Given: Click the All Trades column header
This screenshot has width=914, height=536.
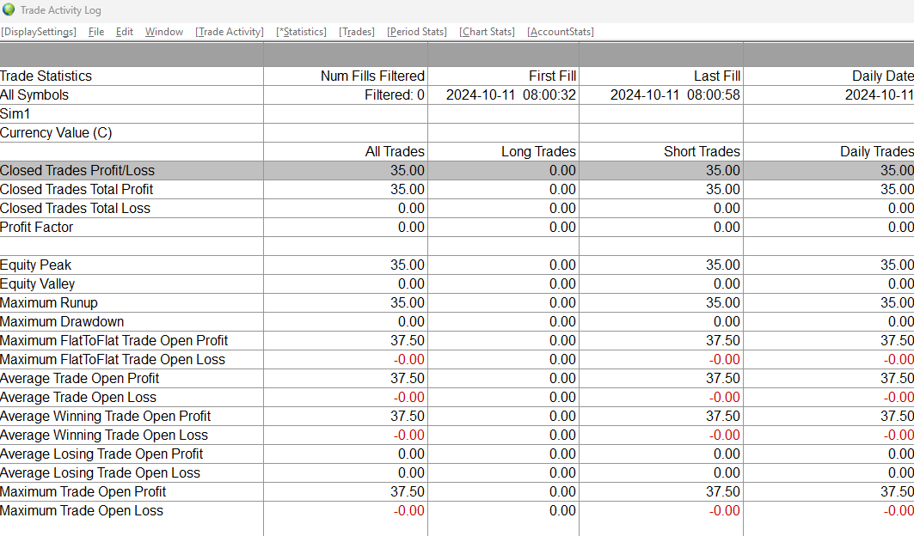Looking at the screenshot, I should pyautogui.click(x=395, y=152).
